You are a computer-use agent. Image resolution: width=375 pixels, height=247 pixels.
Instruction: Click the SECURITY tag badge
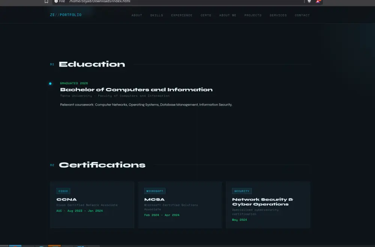[x=242, y=191]
